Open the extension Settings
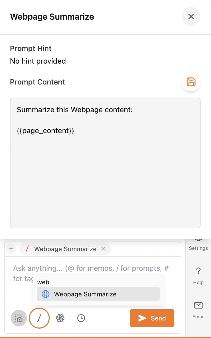This screenshot has height=338, width=211. coord(198,244)
